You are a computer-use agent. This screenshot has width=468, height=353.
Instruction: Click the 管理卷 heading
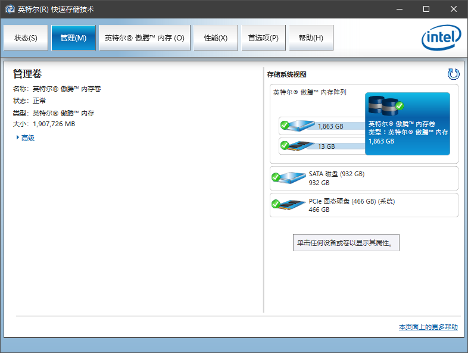tap(27, 74)
